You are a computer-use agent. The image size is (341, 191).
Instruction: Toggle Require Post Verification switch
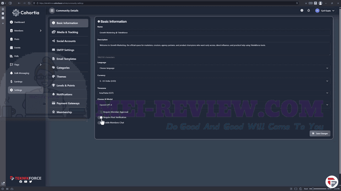coord(100,117)
